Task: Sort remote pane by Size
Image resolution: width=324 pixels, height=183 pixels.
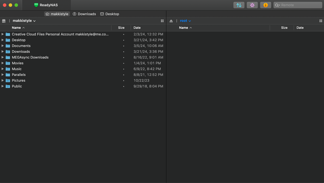Action: point(284,28)
